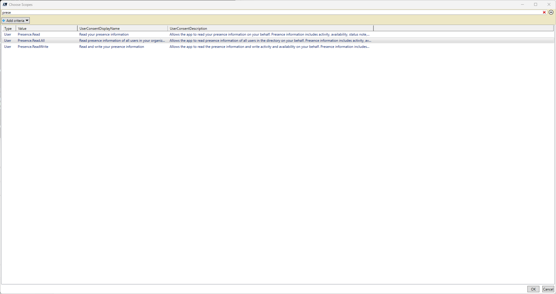Sort by UserConsentDescription column header
Screen dimensions: 556x294
point(188,28)
